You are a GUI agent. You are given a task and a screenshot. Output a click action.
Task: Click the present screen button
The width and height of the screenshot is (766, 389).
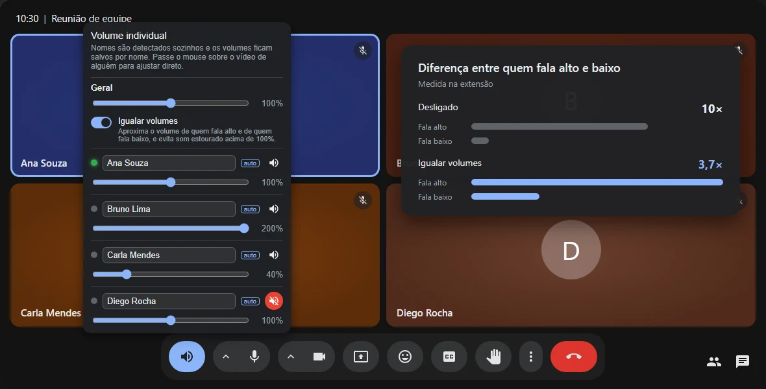tap(361, 357)
